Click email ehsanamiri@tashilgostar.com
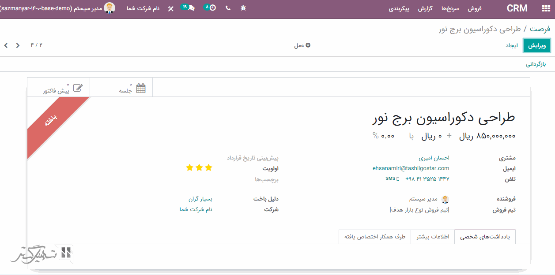Image resolution: width=555 pixels, height=275 pixels. coord(411,168)
